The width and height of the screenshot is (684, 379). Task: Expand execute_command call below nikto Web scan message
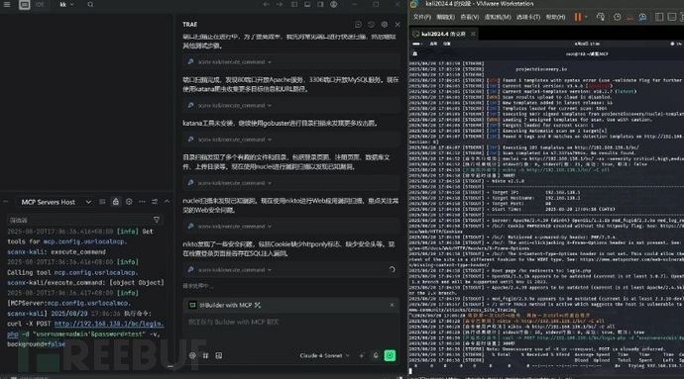(291, 226)
